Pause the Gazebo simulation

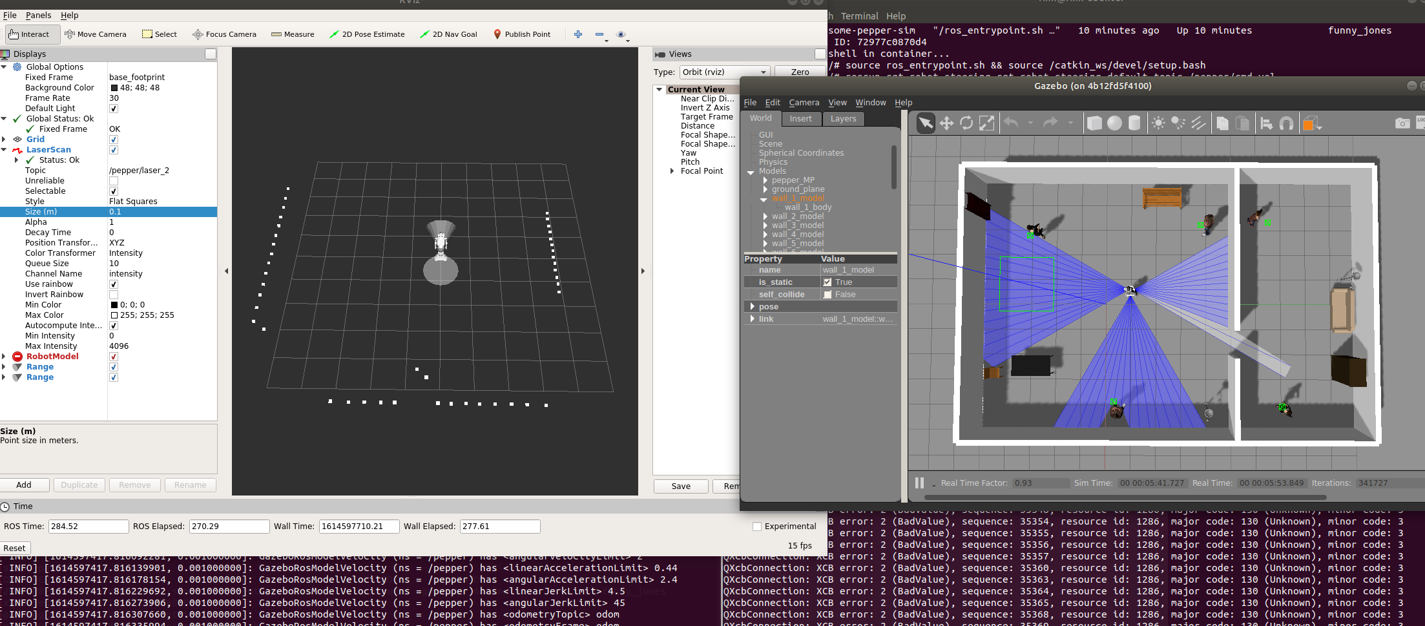[919, 483]
